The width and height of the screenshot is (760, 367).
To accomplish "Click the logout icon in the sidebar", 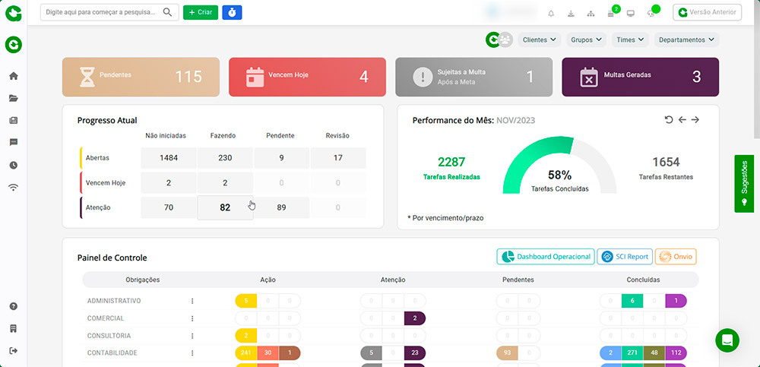I will [x=13, y=350].
